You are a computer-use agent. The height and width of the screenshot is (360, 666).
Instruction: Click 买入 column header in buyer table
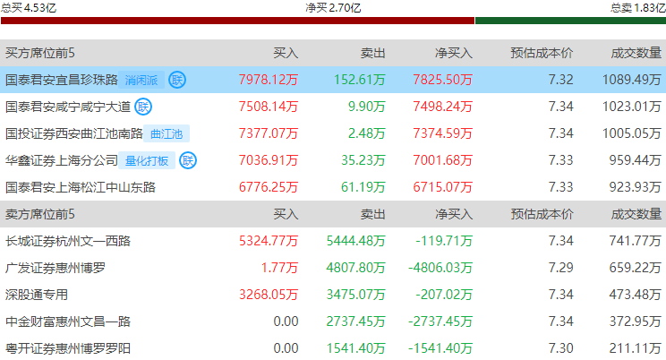pos(286,53)
